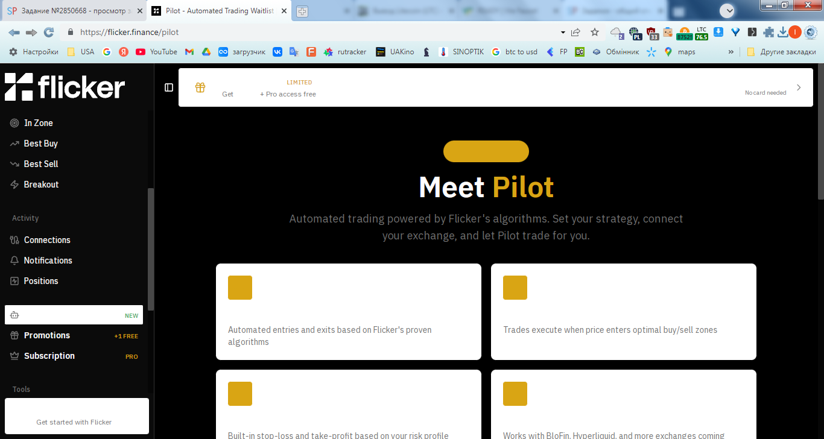Click the browser back arrow
The height and width of the screenshot is (439, 824).
14,33
